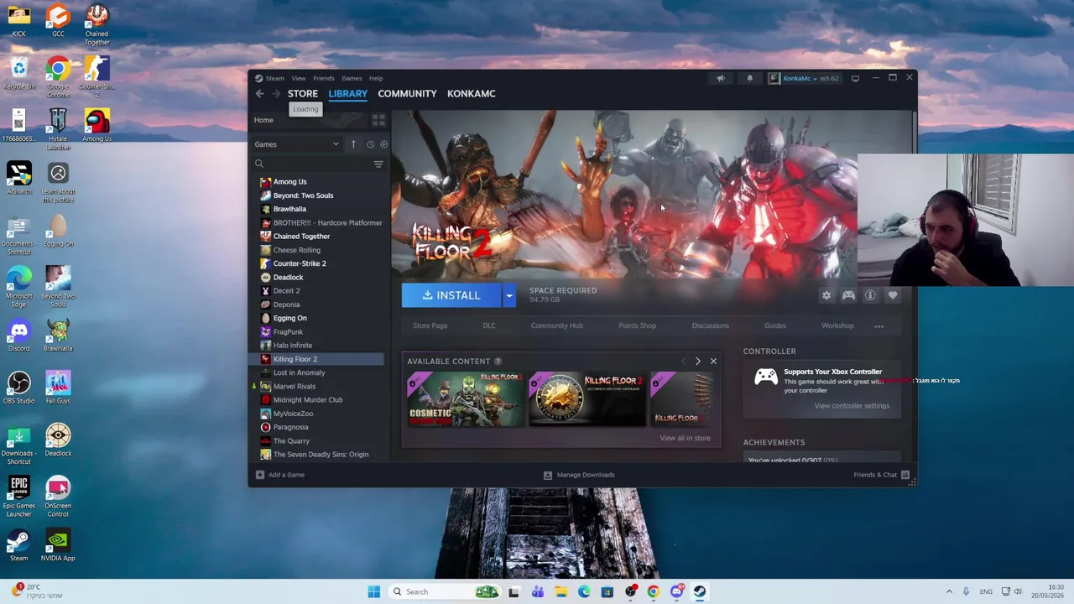Open the Cosmetic DLC thumbnail

[x=466, y=399]
